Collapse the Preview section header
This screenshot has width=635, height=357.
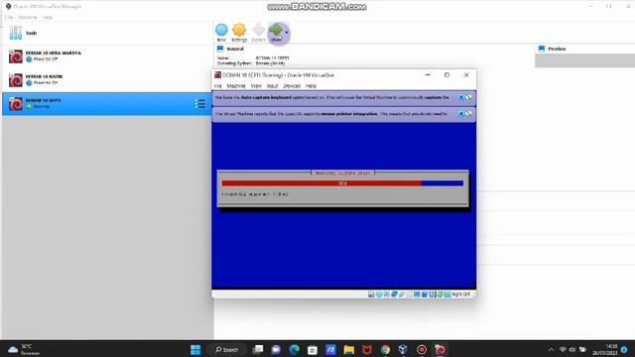tap(557, 49)
